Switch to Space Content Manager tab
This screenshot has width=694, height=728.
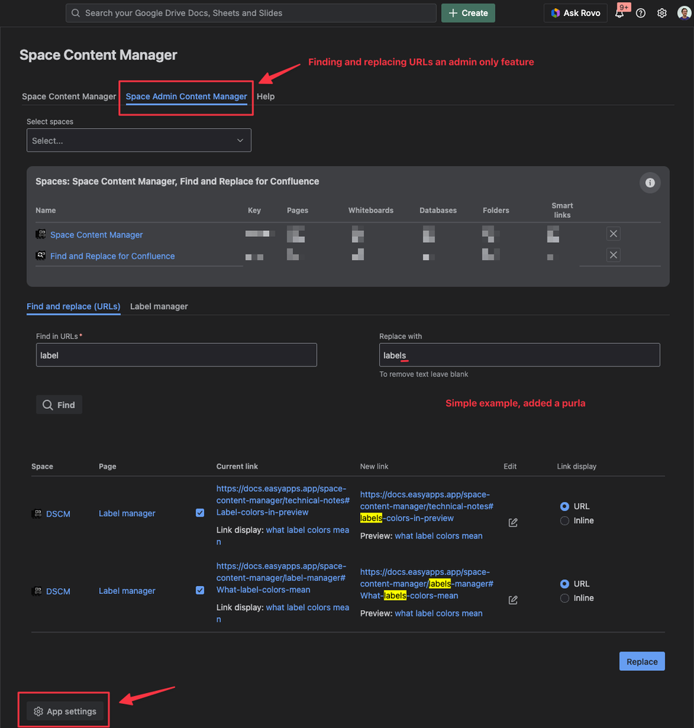coord(69,97)
